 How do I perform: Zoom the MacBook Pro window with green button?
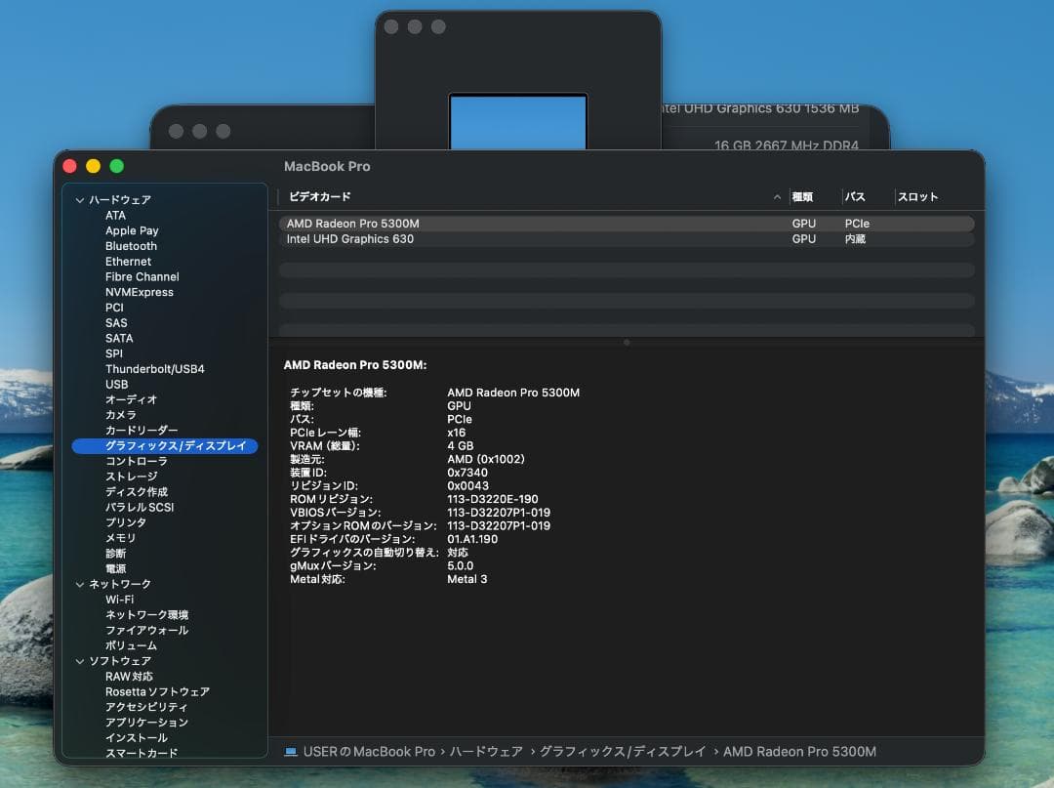pyautogui.click(x=117, y=166)
